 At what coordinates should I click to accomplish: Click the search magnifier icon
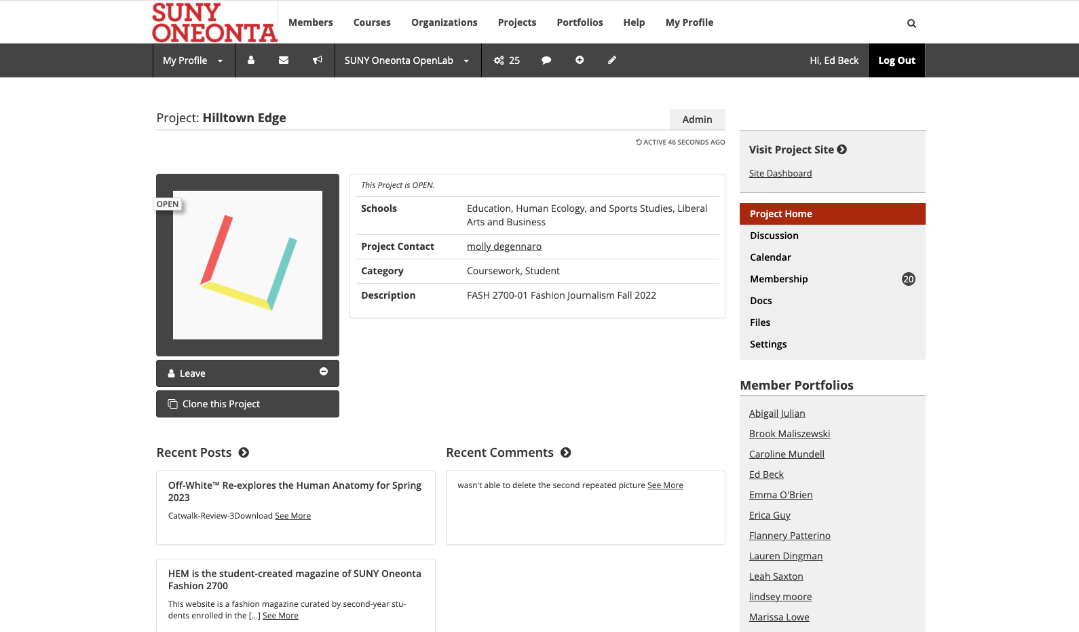[x=911, y=23]
